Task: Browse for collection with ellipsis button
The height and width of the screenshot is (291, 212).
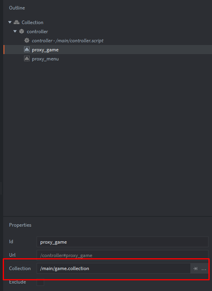Action: [204, 269]
